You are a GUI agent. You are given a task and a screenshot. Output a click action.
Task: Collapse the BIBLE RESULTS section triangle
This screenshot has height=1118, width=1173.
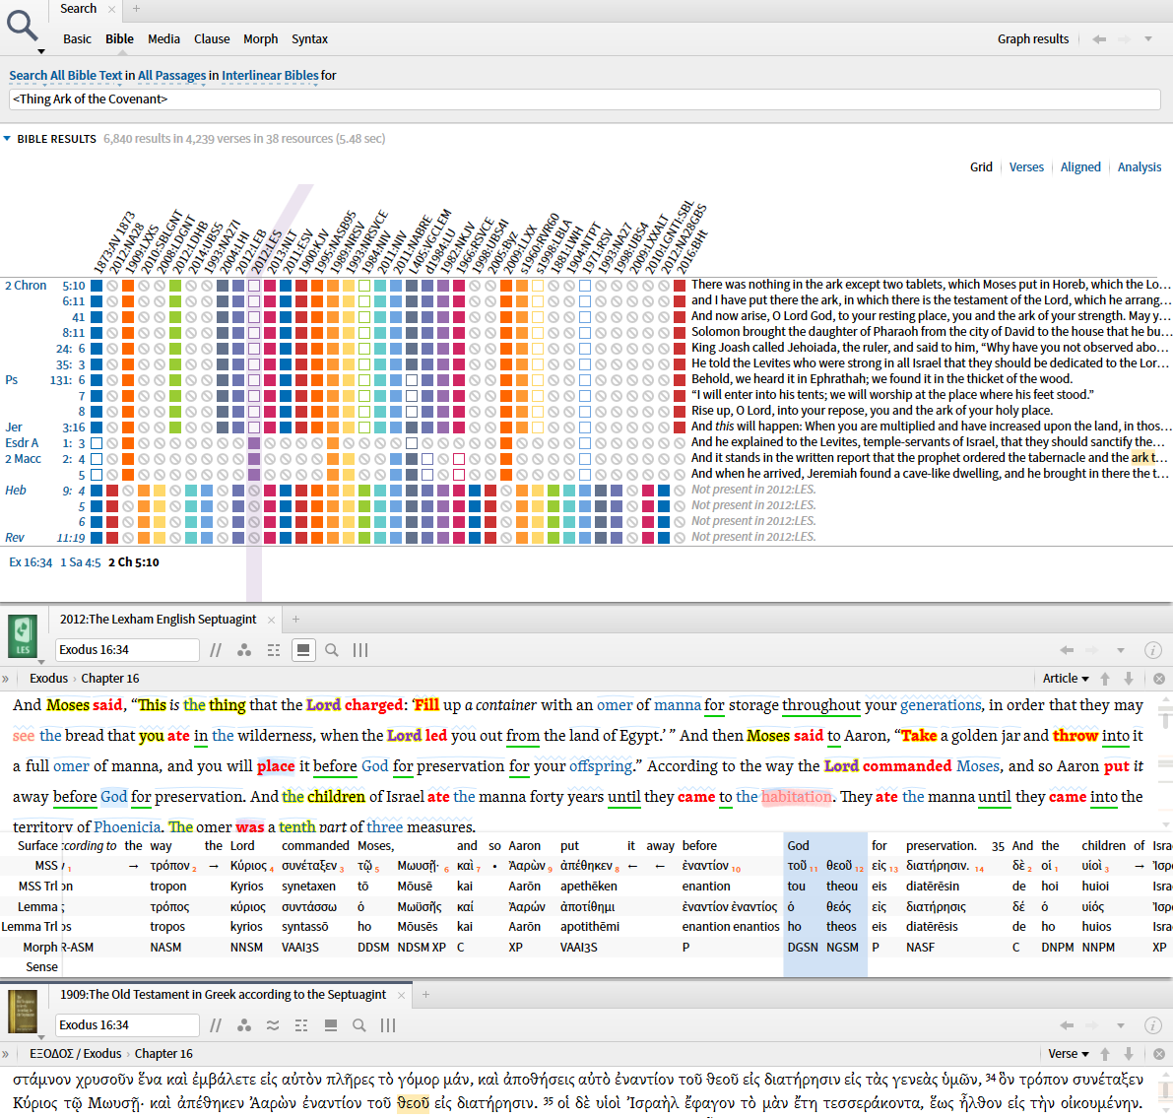pyautogui.click(x=8, y=139)
